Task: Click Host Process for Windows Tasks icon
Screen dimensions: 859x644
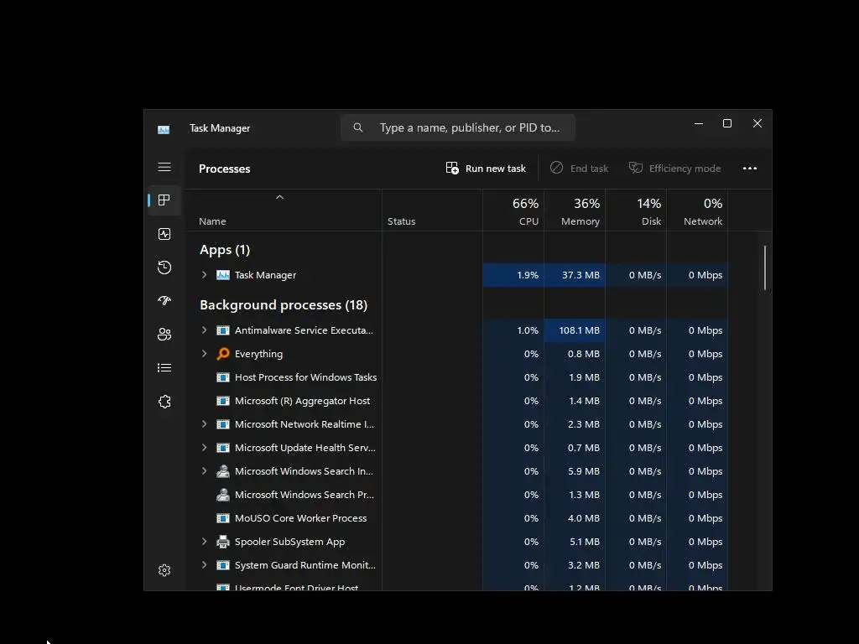Action: (223, 377)
